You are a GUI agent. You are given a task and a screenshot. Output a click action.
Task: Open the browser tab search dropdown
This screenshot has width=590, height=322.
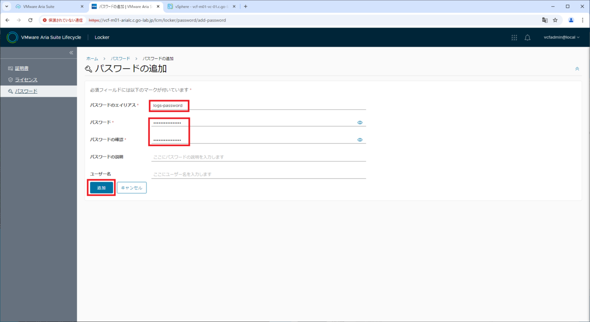coord(6,6)
